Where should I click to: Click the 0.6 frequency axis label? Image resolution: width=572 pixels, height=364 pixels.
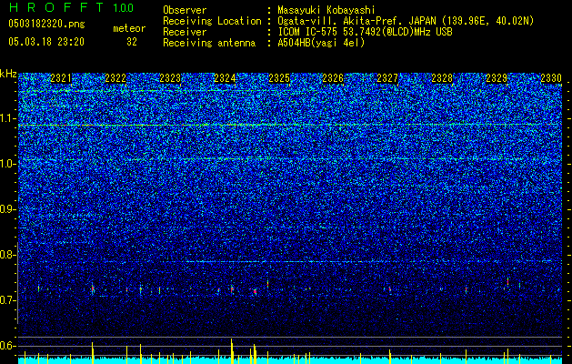point(7,346)
